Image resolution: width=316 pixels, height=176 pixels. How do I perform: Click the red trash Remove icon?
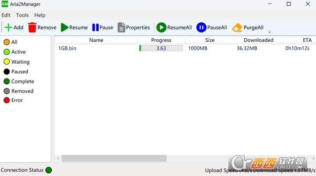[x=32, y=28]
